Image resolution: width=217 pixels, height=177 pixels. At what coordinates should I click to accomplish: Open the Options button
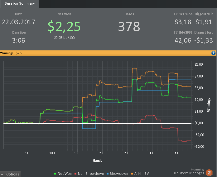[x=10, y=174]
